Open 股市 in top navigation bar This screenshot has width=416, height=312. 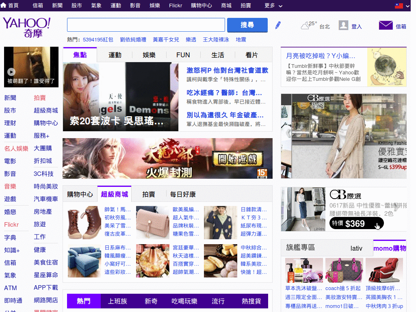click(77, 6)
